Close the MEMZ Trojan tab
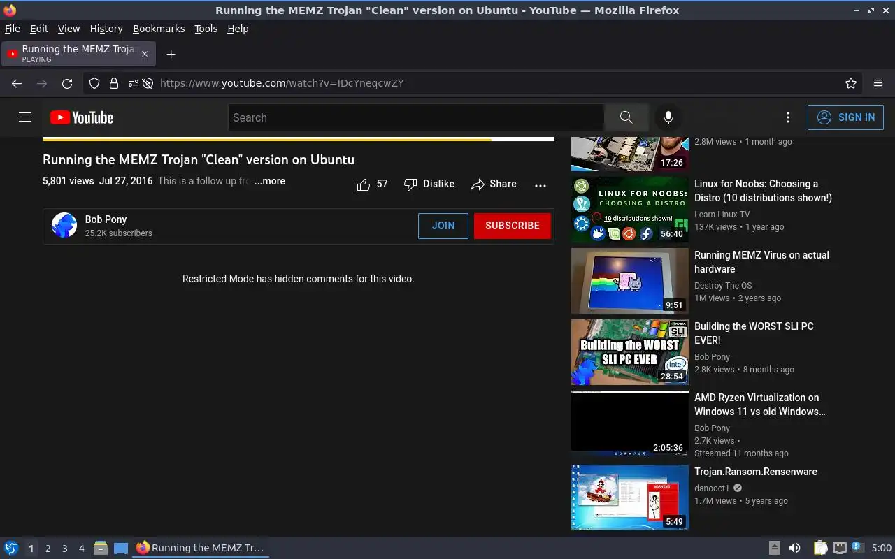Viewport: 895px width, 559px height. tap(145, 54)
